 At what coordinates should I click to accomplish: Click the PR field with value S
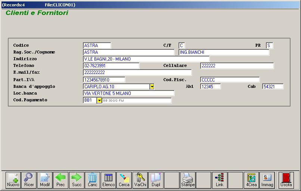(x=270, y=46)
